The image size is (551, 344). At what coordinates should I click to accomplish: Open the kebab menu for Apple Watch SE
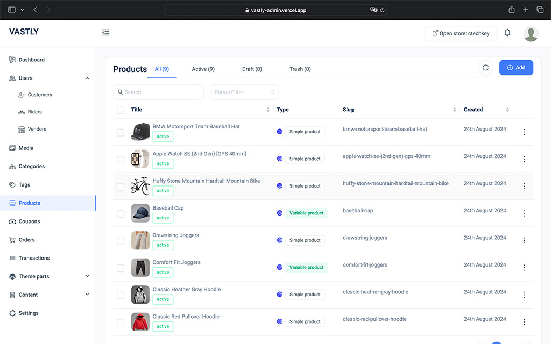point(524,159)
